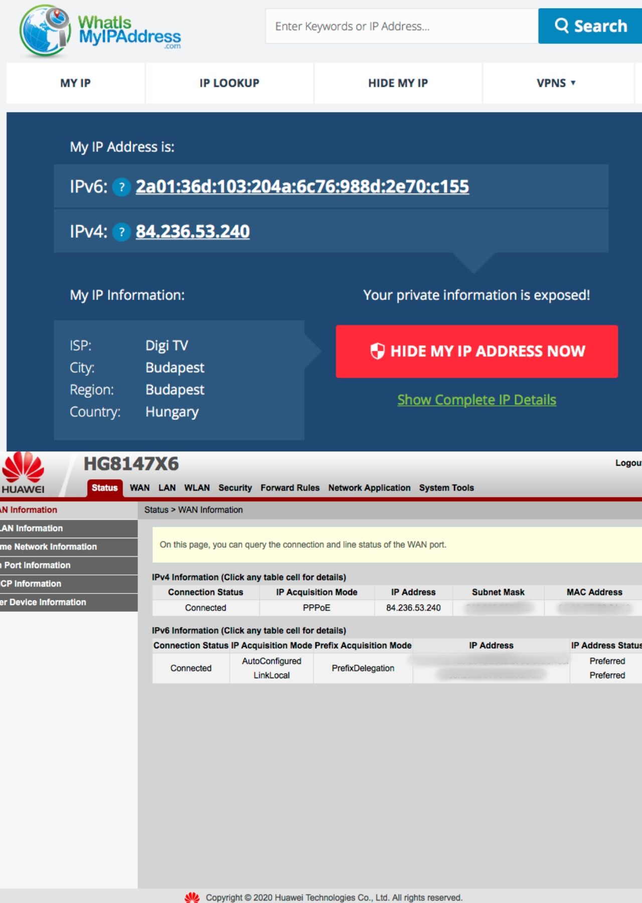The width and height of the screenshot is (642, 903).
Task: Click the 'LinkLocal' cell
Action: click(271, 675)
